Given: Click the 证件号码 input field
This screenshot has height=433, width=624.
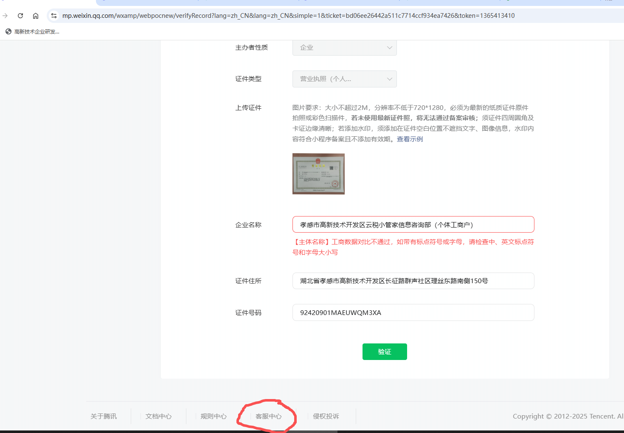Looking at the screenshot, I should (413, 312).
